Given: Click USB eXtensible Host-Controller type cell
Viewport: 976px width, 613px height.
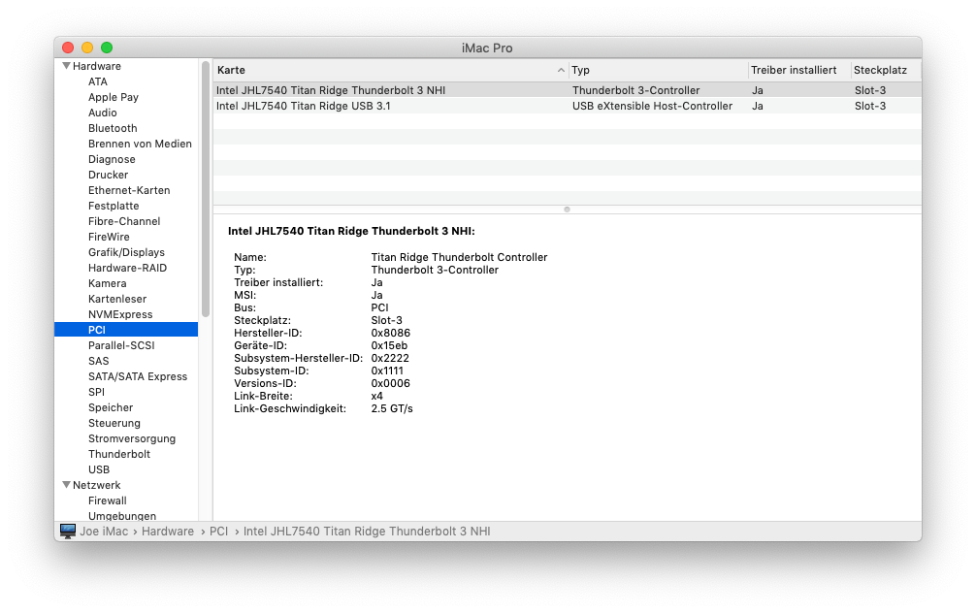Looking at the screenshot, I should point(652,106).
